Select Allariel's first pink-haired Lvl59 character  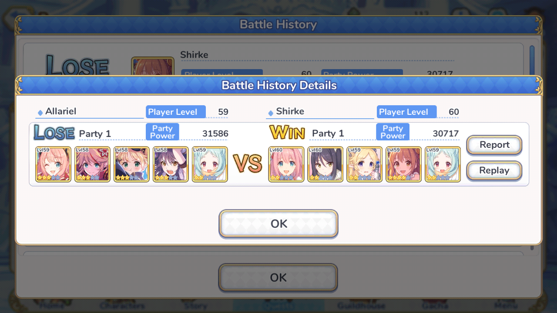(53, 164)
